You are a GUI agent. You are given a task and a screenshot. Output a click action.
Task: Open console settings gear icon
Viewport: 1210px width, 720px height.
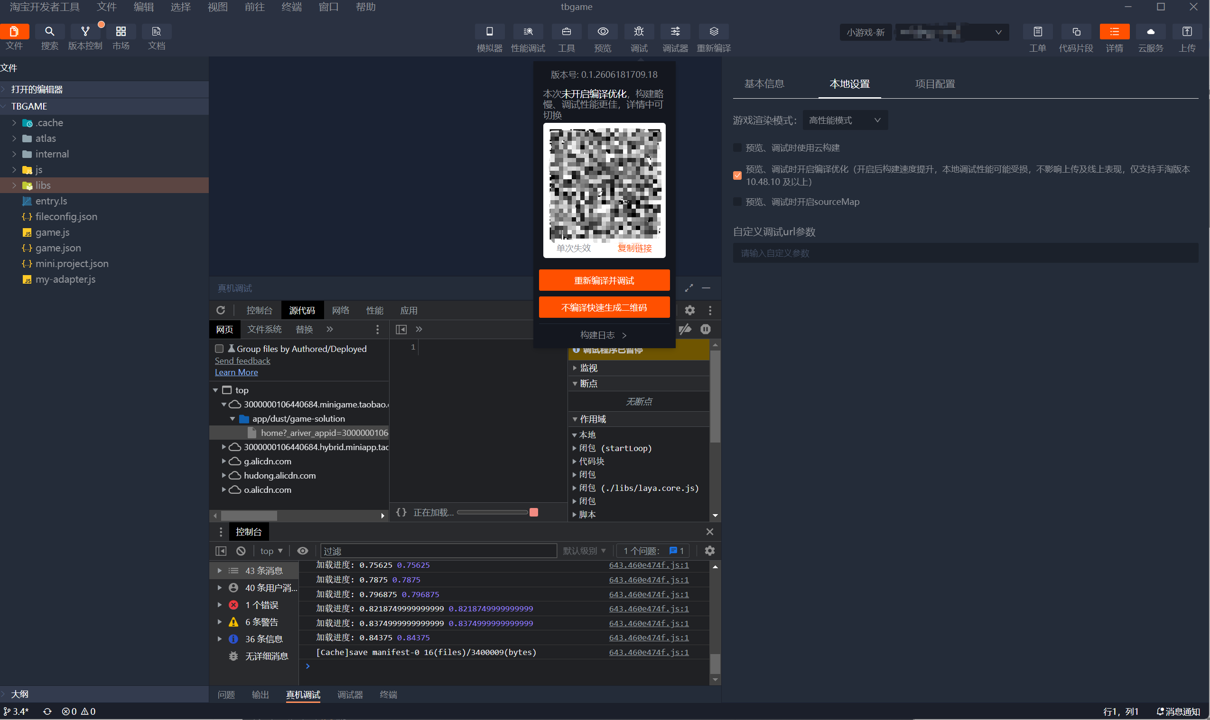point(709,551)
